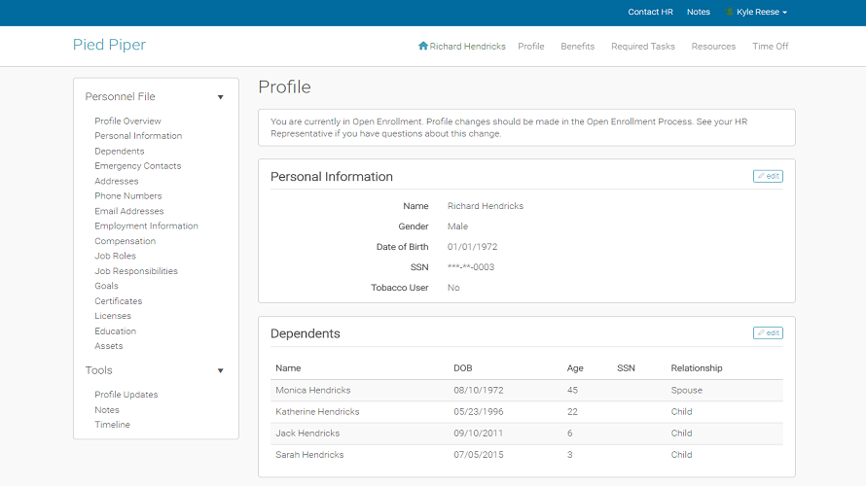
Task: Click the Jack Hendricks dependent name
Action: coord(307,434)
